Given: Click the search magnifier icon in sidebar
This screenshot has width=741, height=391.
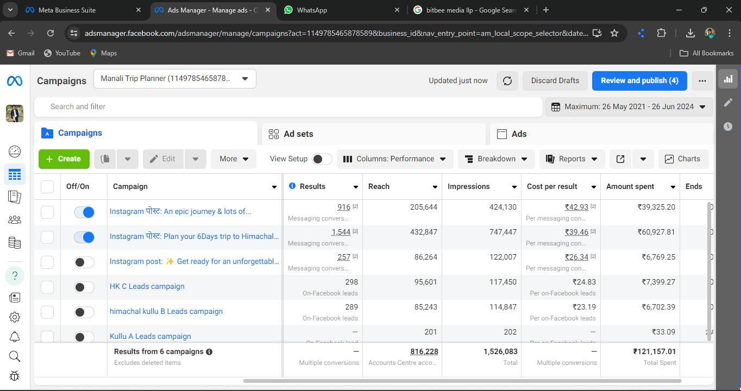Looking at the screenshot, I should tap(15, 356).
